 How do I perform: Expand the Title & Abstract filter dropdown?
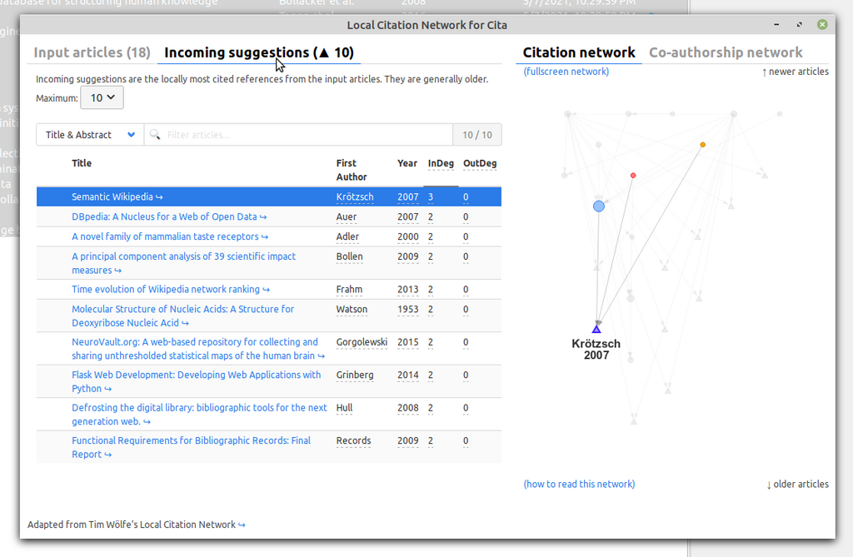click(x=90, y=134)
